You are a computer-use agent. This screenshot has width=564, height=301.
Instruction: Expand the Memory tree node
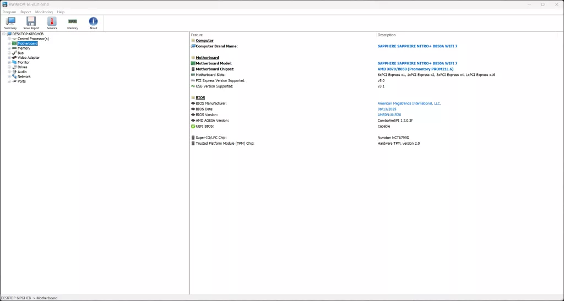tap(9, 48)
